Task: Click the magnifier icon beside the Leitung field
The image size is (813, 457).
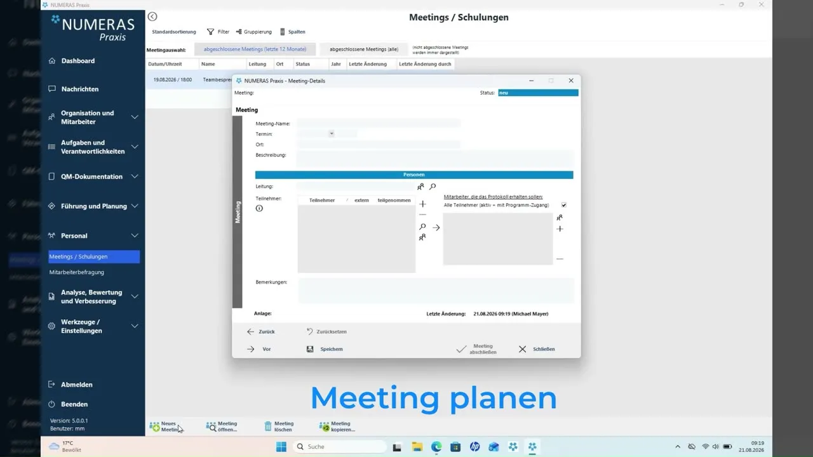Action: 433,187
